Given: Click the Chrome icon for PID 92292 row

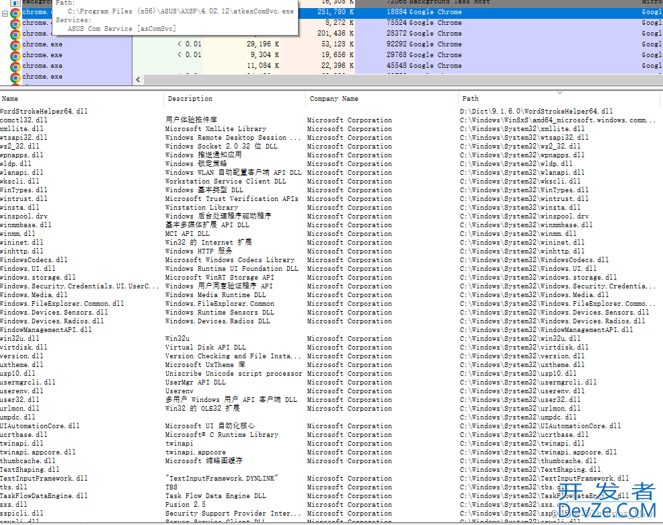Looking at the screenshot, I should (x=15, y=45).
